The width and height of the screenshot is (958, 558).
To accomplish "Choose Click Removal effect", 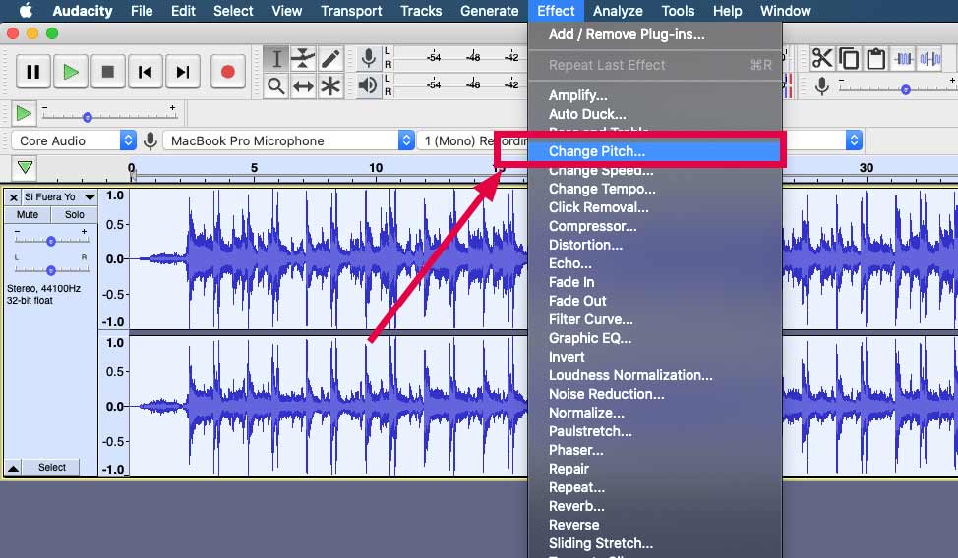I will pyautogui.click(x=655, y=207).
